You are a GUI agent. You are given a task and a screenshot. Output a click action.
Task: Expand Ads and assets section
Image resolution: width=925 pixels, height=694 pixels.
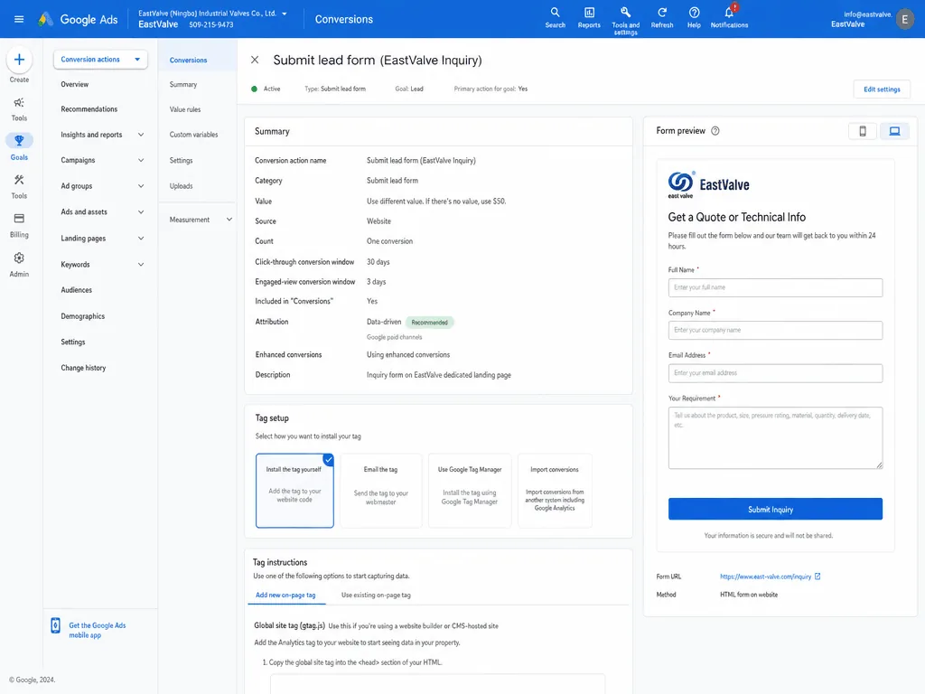[141, 211]
